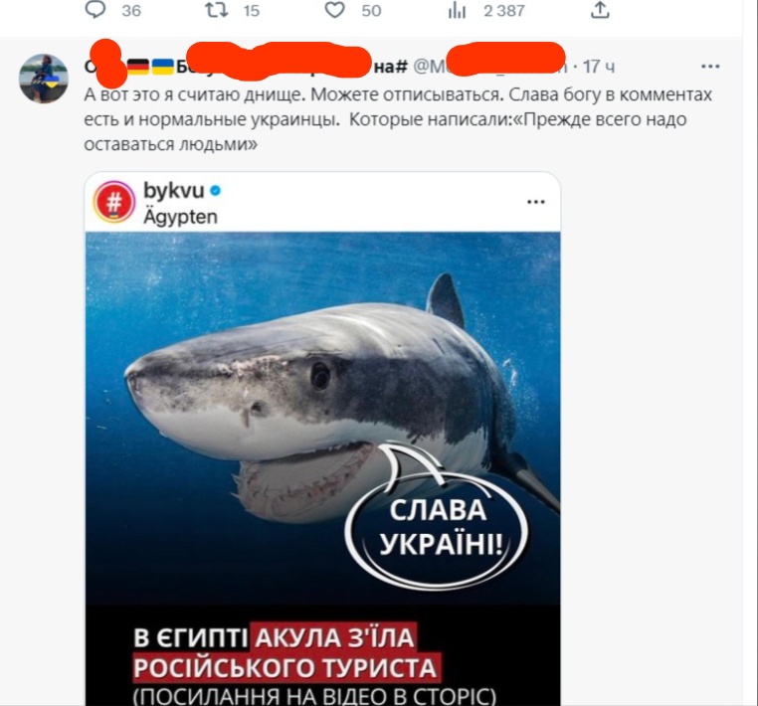Screen dimensions: 758x706
Task: Like the tweet with heart icon
Action: click(x=334, y=10)
